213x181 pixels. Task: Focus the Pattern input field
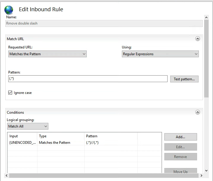tap(88, 79)
